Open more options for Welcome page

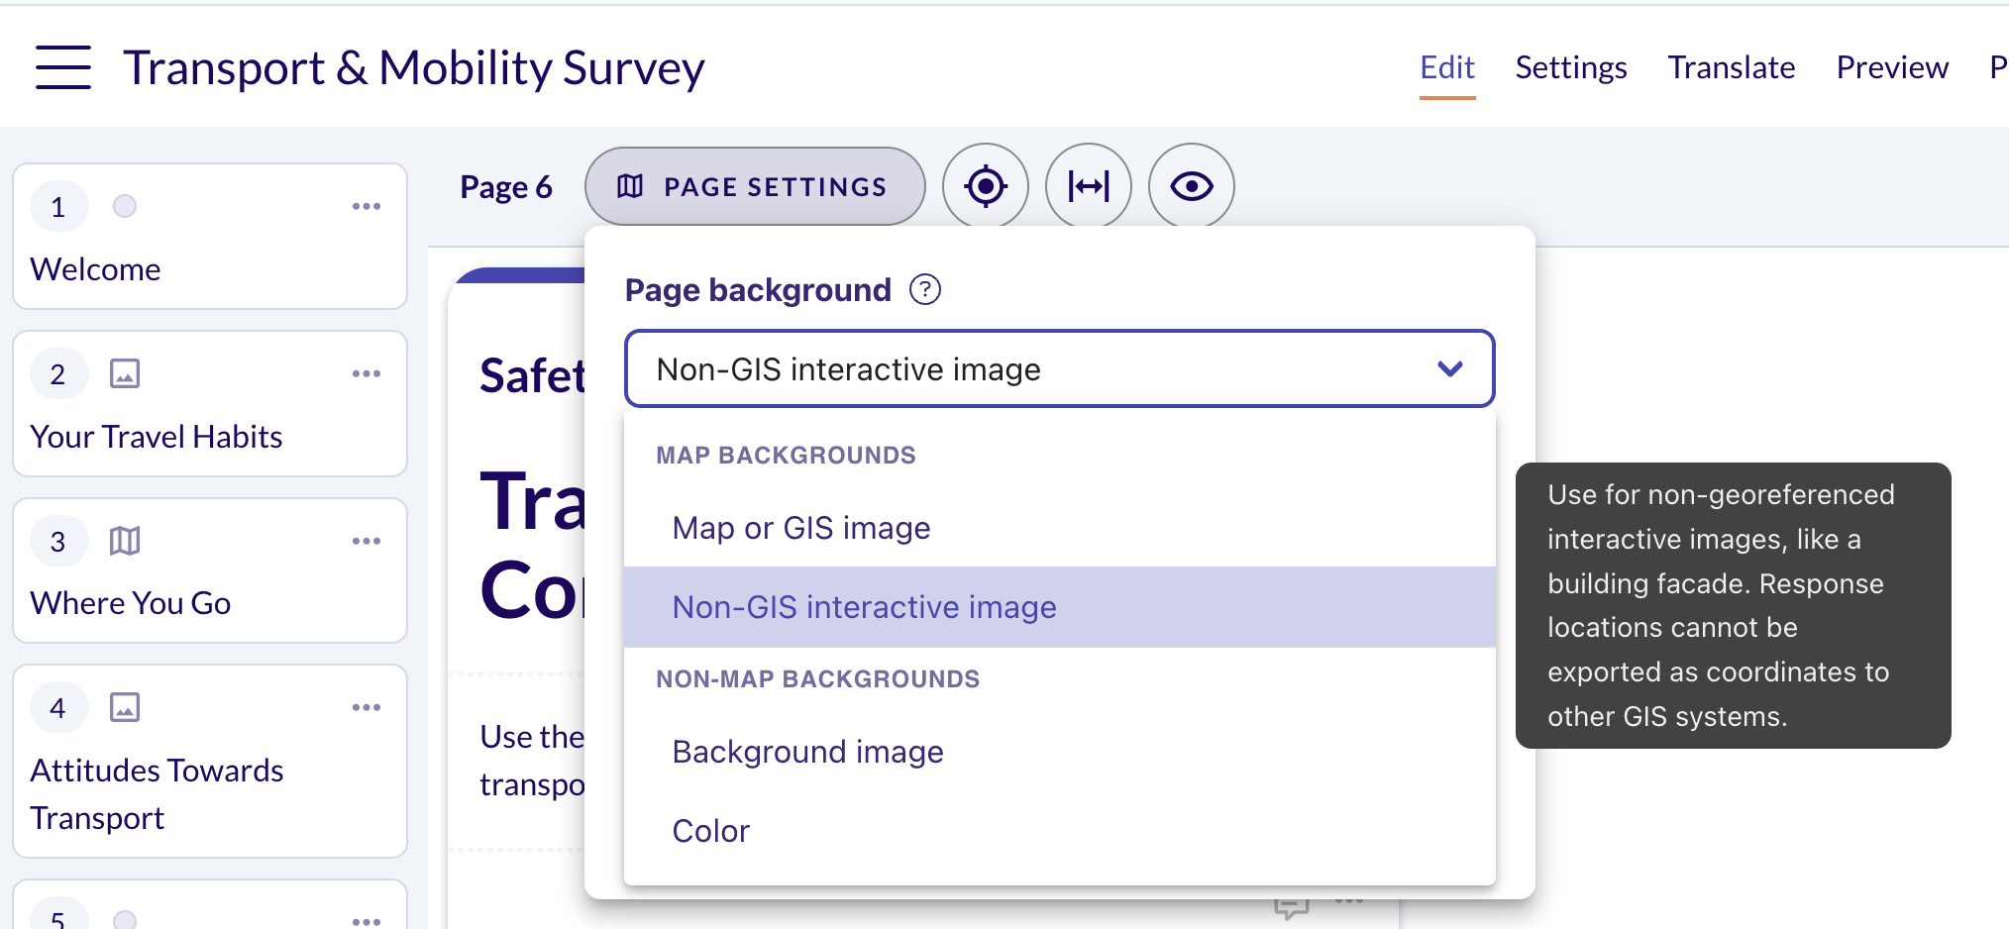367,206
